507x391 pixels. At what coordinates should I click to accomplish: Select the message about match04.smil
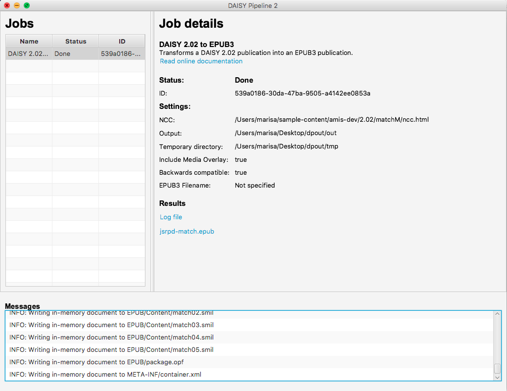(249, 338)
